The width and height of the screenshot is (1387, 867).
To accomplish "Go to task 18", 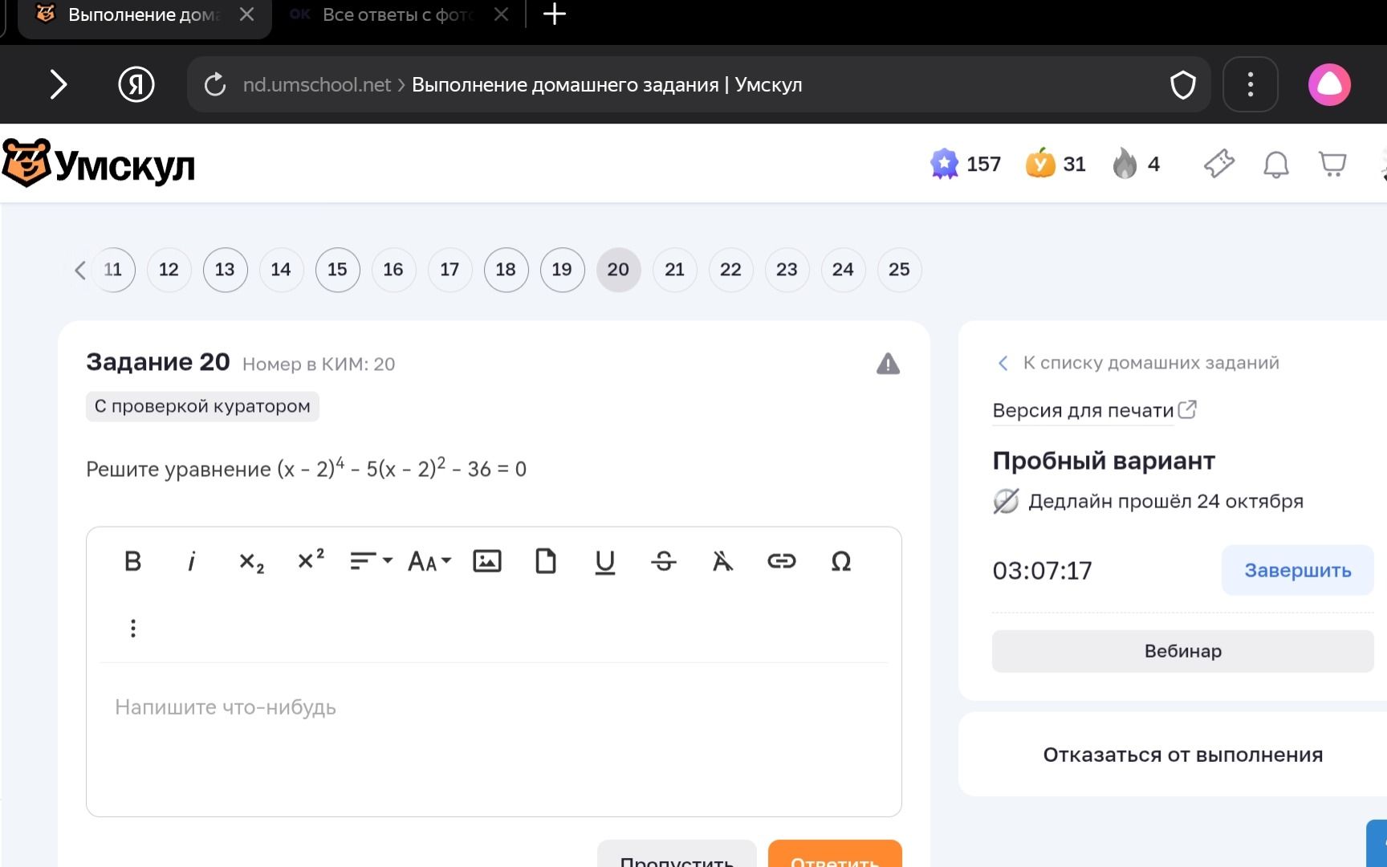I will 506,270.
